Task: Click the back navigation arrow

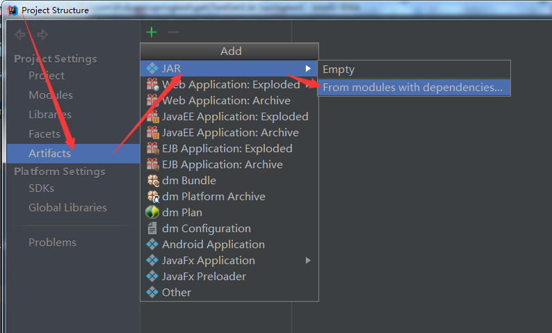Action: (x=20, y=35)
